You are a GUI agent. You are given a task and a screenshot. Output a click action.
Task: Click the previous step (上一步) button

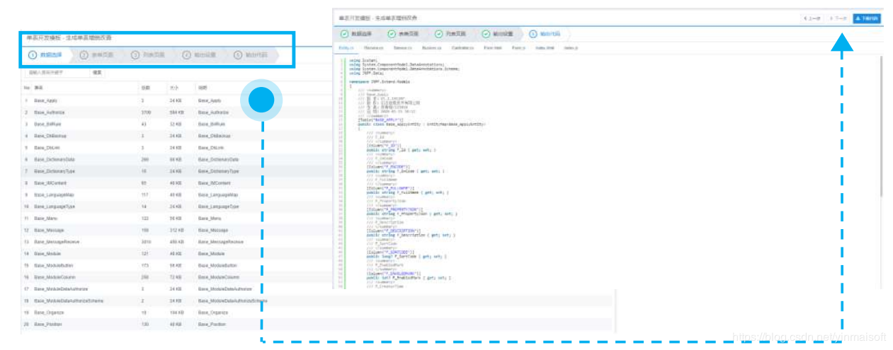coord(812,18)
